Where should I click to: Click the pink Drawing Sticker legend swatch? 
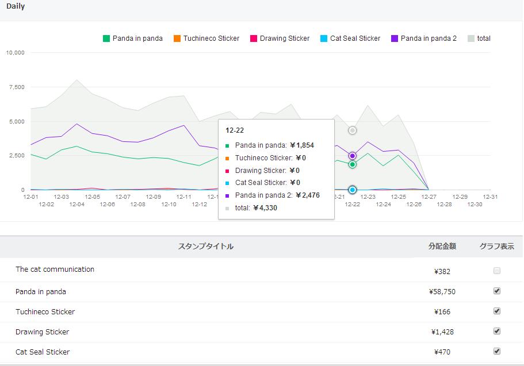254,38
